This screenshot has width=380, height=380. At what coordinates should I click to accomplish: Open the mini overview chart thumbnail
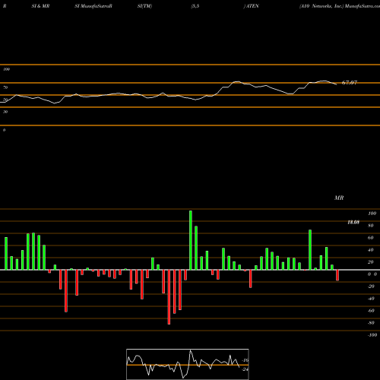188,364
